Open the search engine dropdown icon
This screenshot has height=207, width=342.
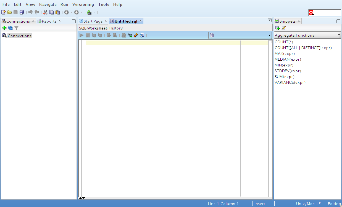pos(311,13)
